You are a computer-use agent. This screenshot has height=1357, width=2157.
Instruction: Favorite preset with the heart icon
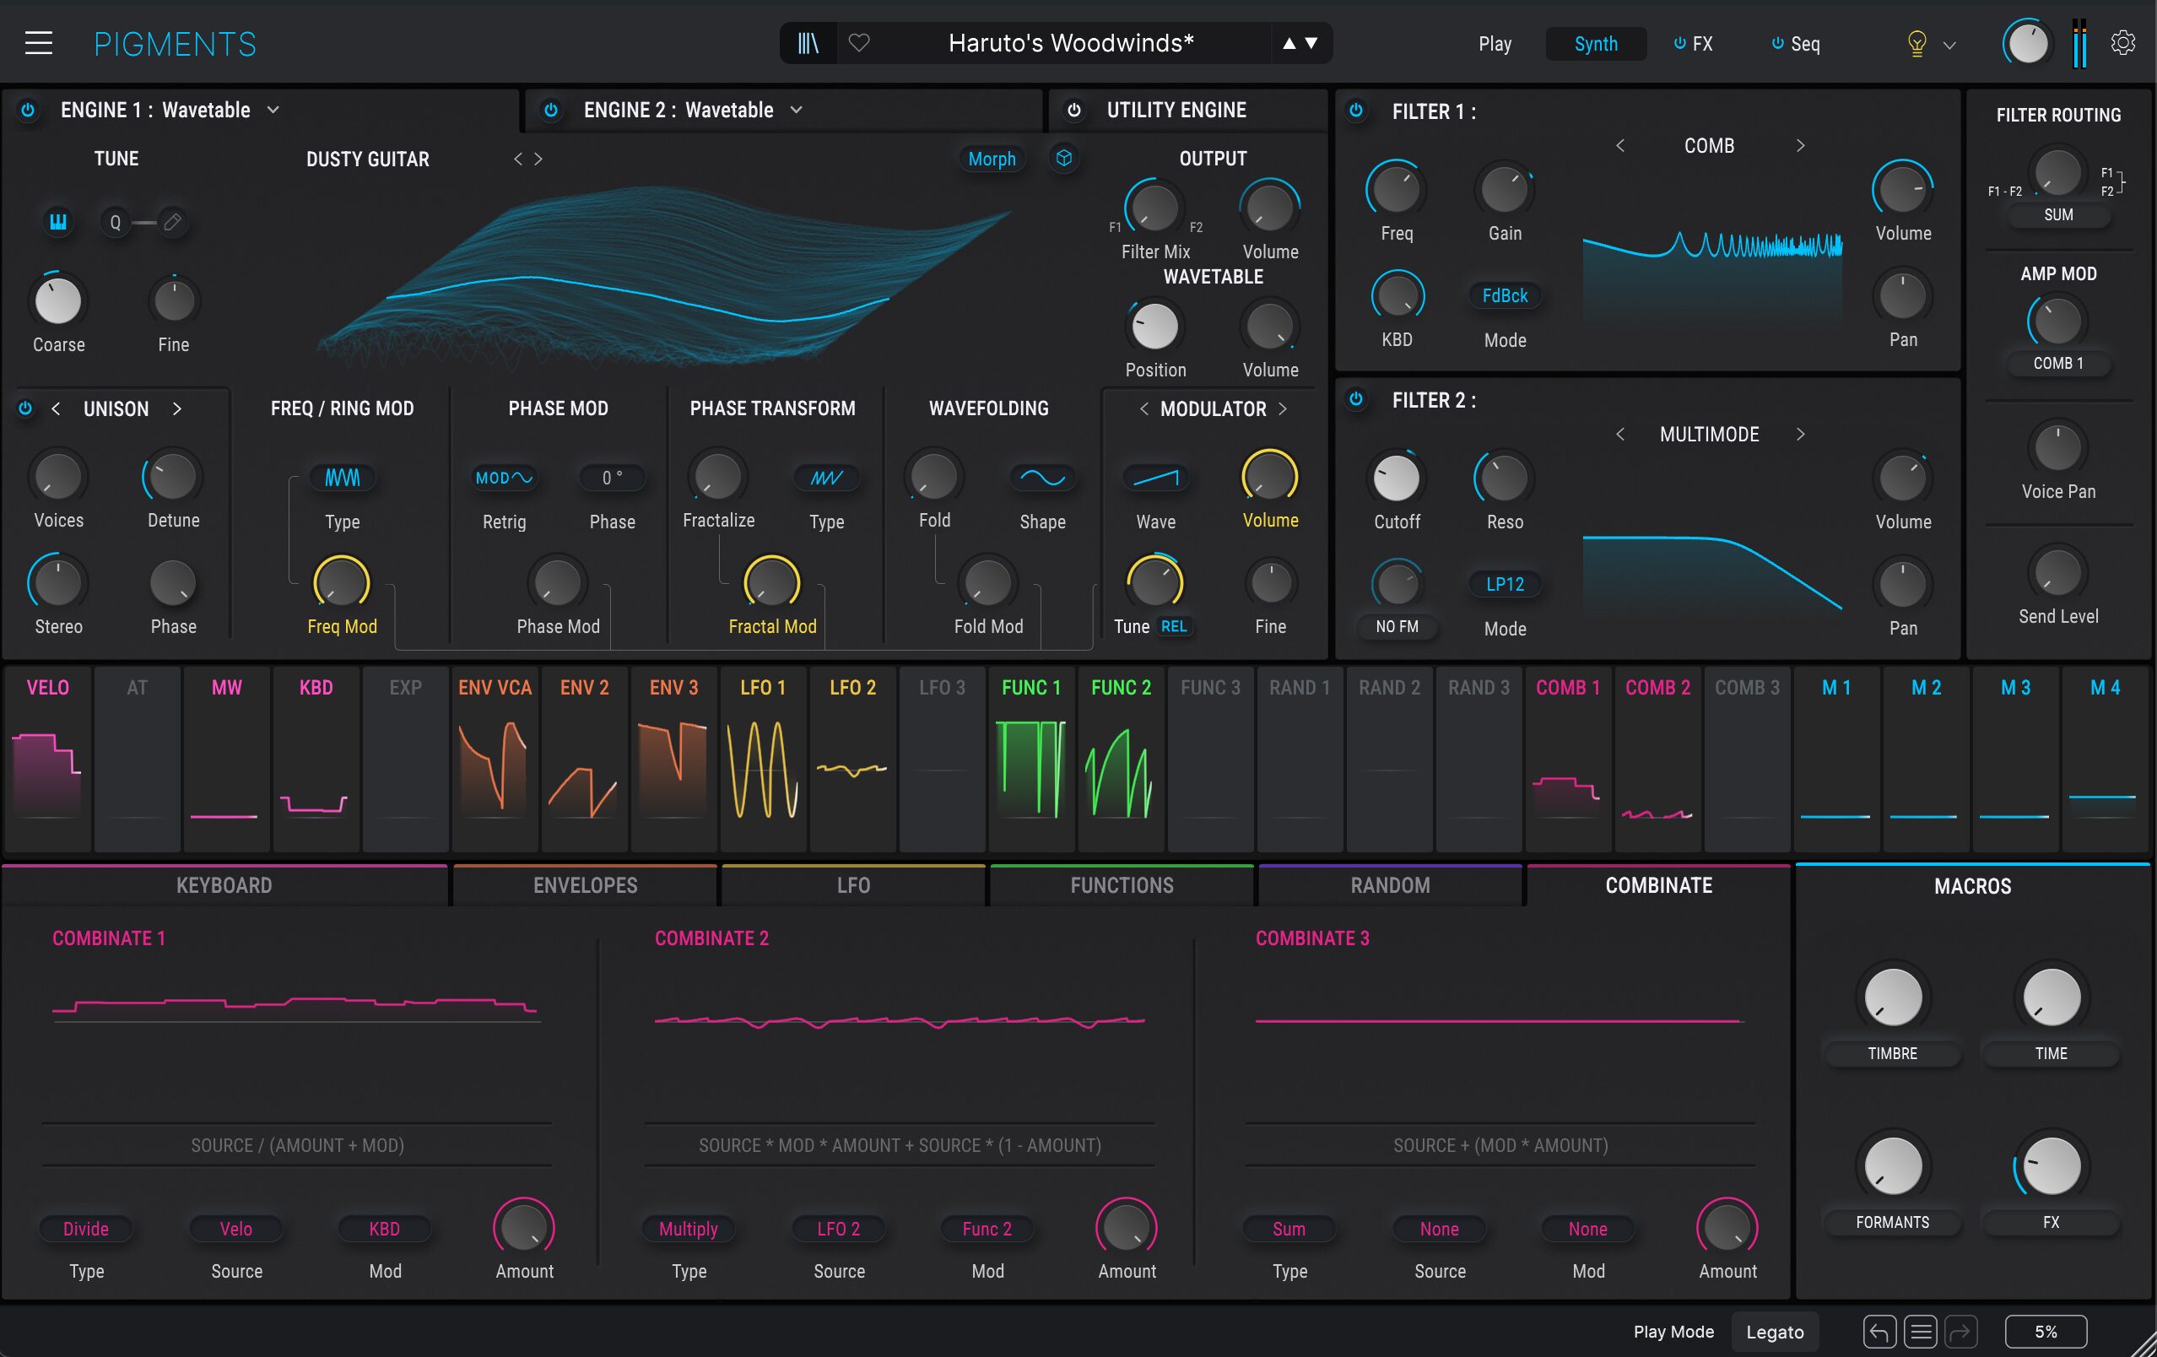pyautogui.click(x=859, y=43)
